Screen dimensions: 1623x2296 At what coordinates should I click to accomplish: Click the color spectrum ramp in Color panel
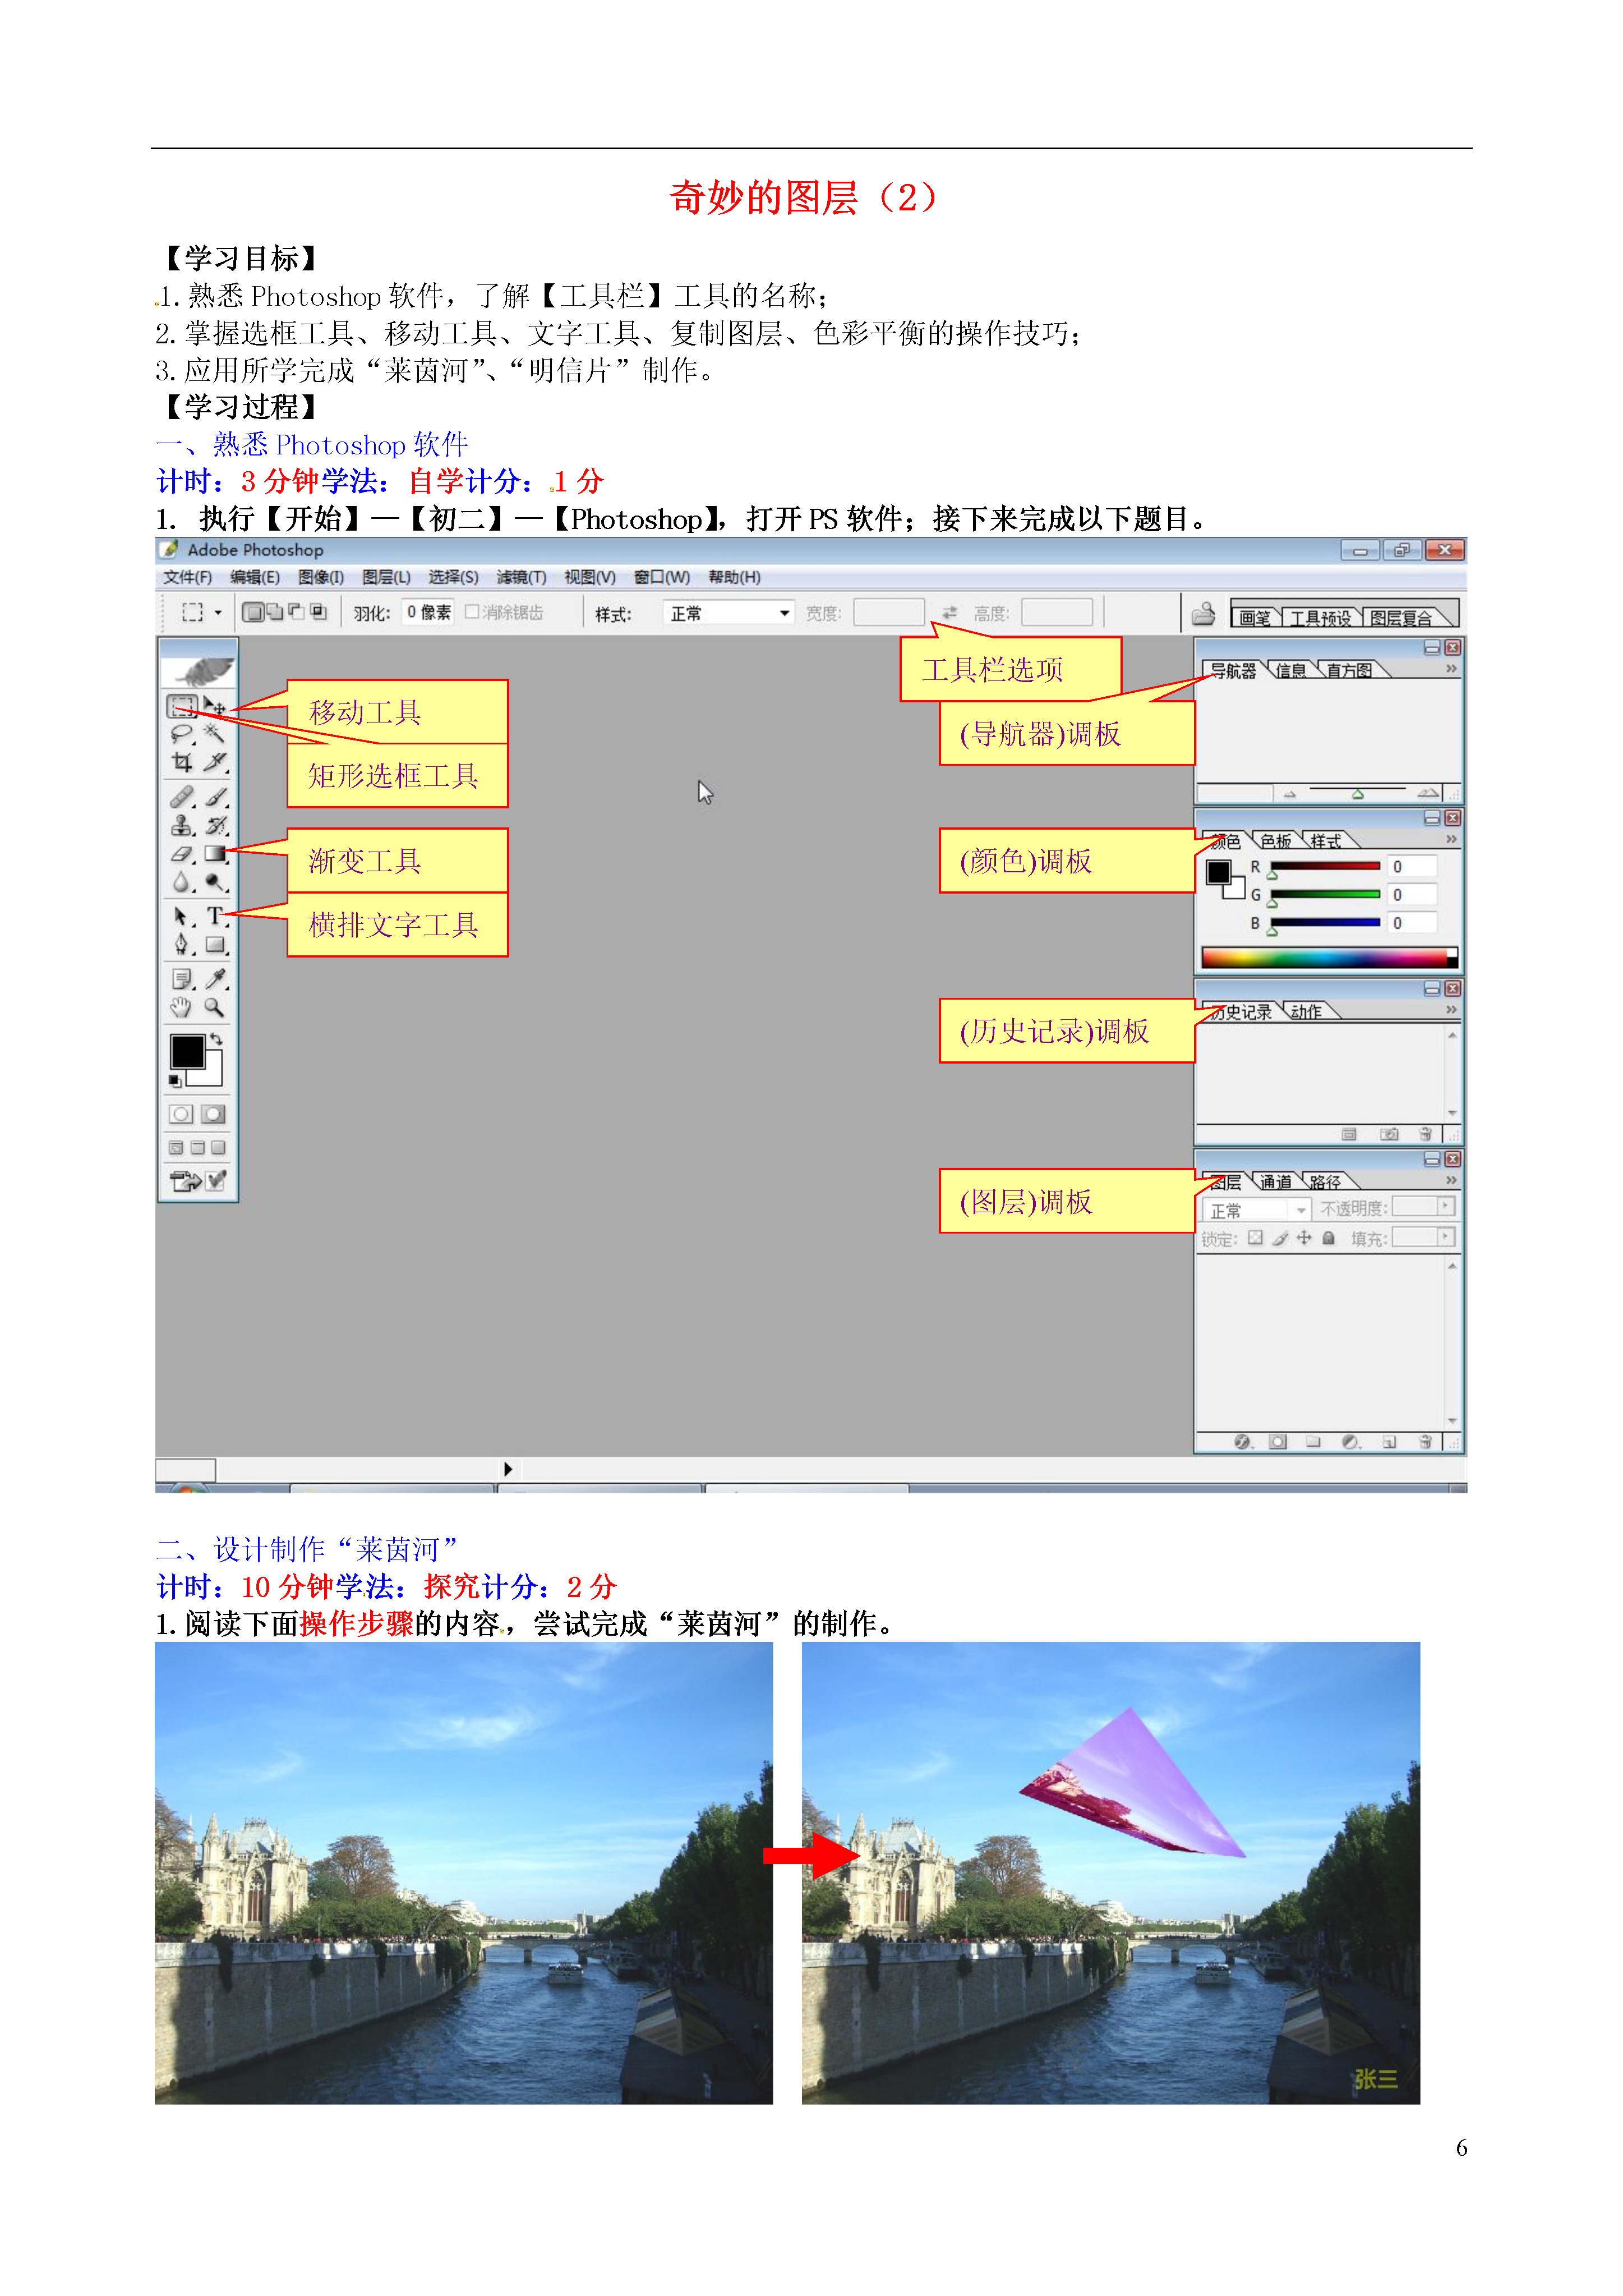point(1329,958)
